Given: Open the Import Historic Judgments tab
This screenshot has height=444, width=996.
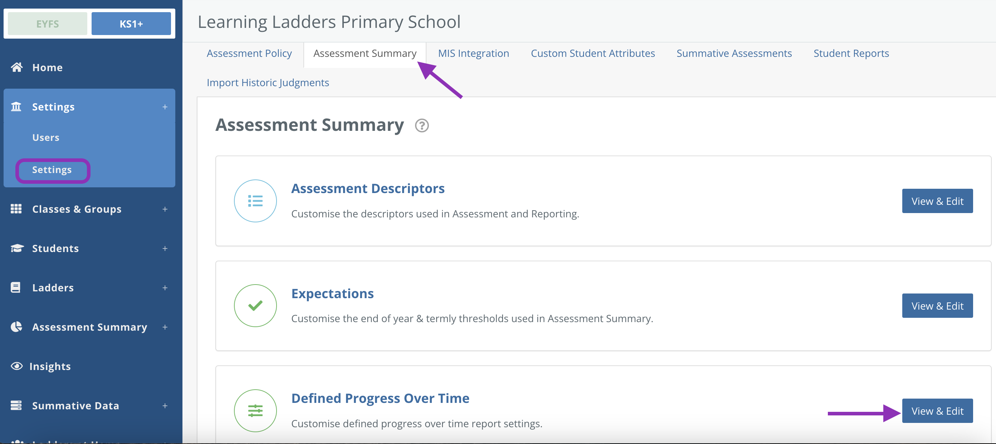Looking at the screenshot, I should (x=268, y=83).
